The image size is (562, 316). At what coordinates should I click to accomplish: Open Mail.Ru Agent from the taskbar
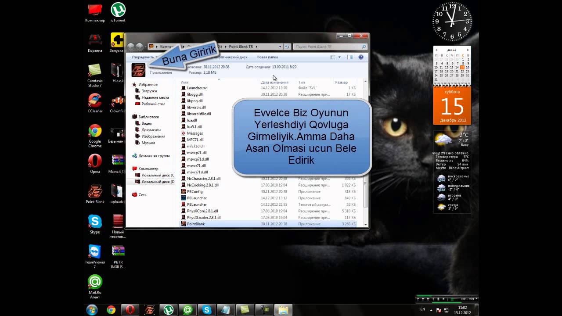pyautogui.click(x=188, y=310)
